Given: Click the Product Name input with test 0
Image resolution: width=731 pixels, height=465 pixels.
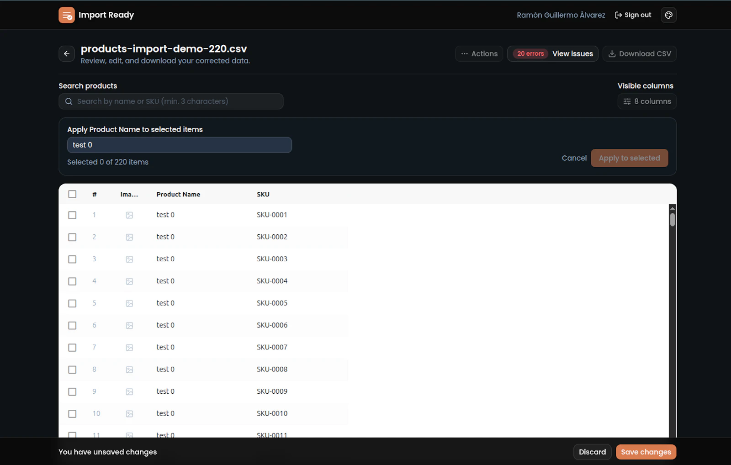Looking at the screenshot, I should (180, 145).
